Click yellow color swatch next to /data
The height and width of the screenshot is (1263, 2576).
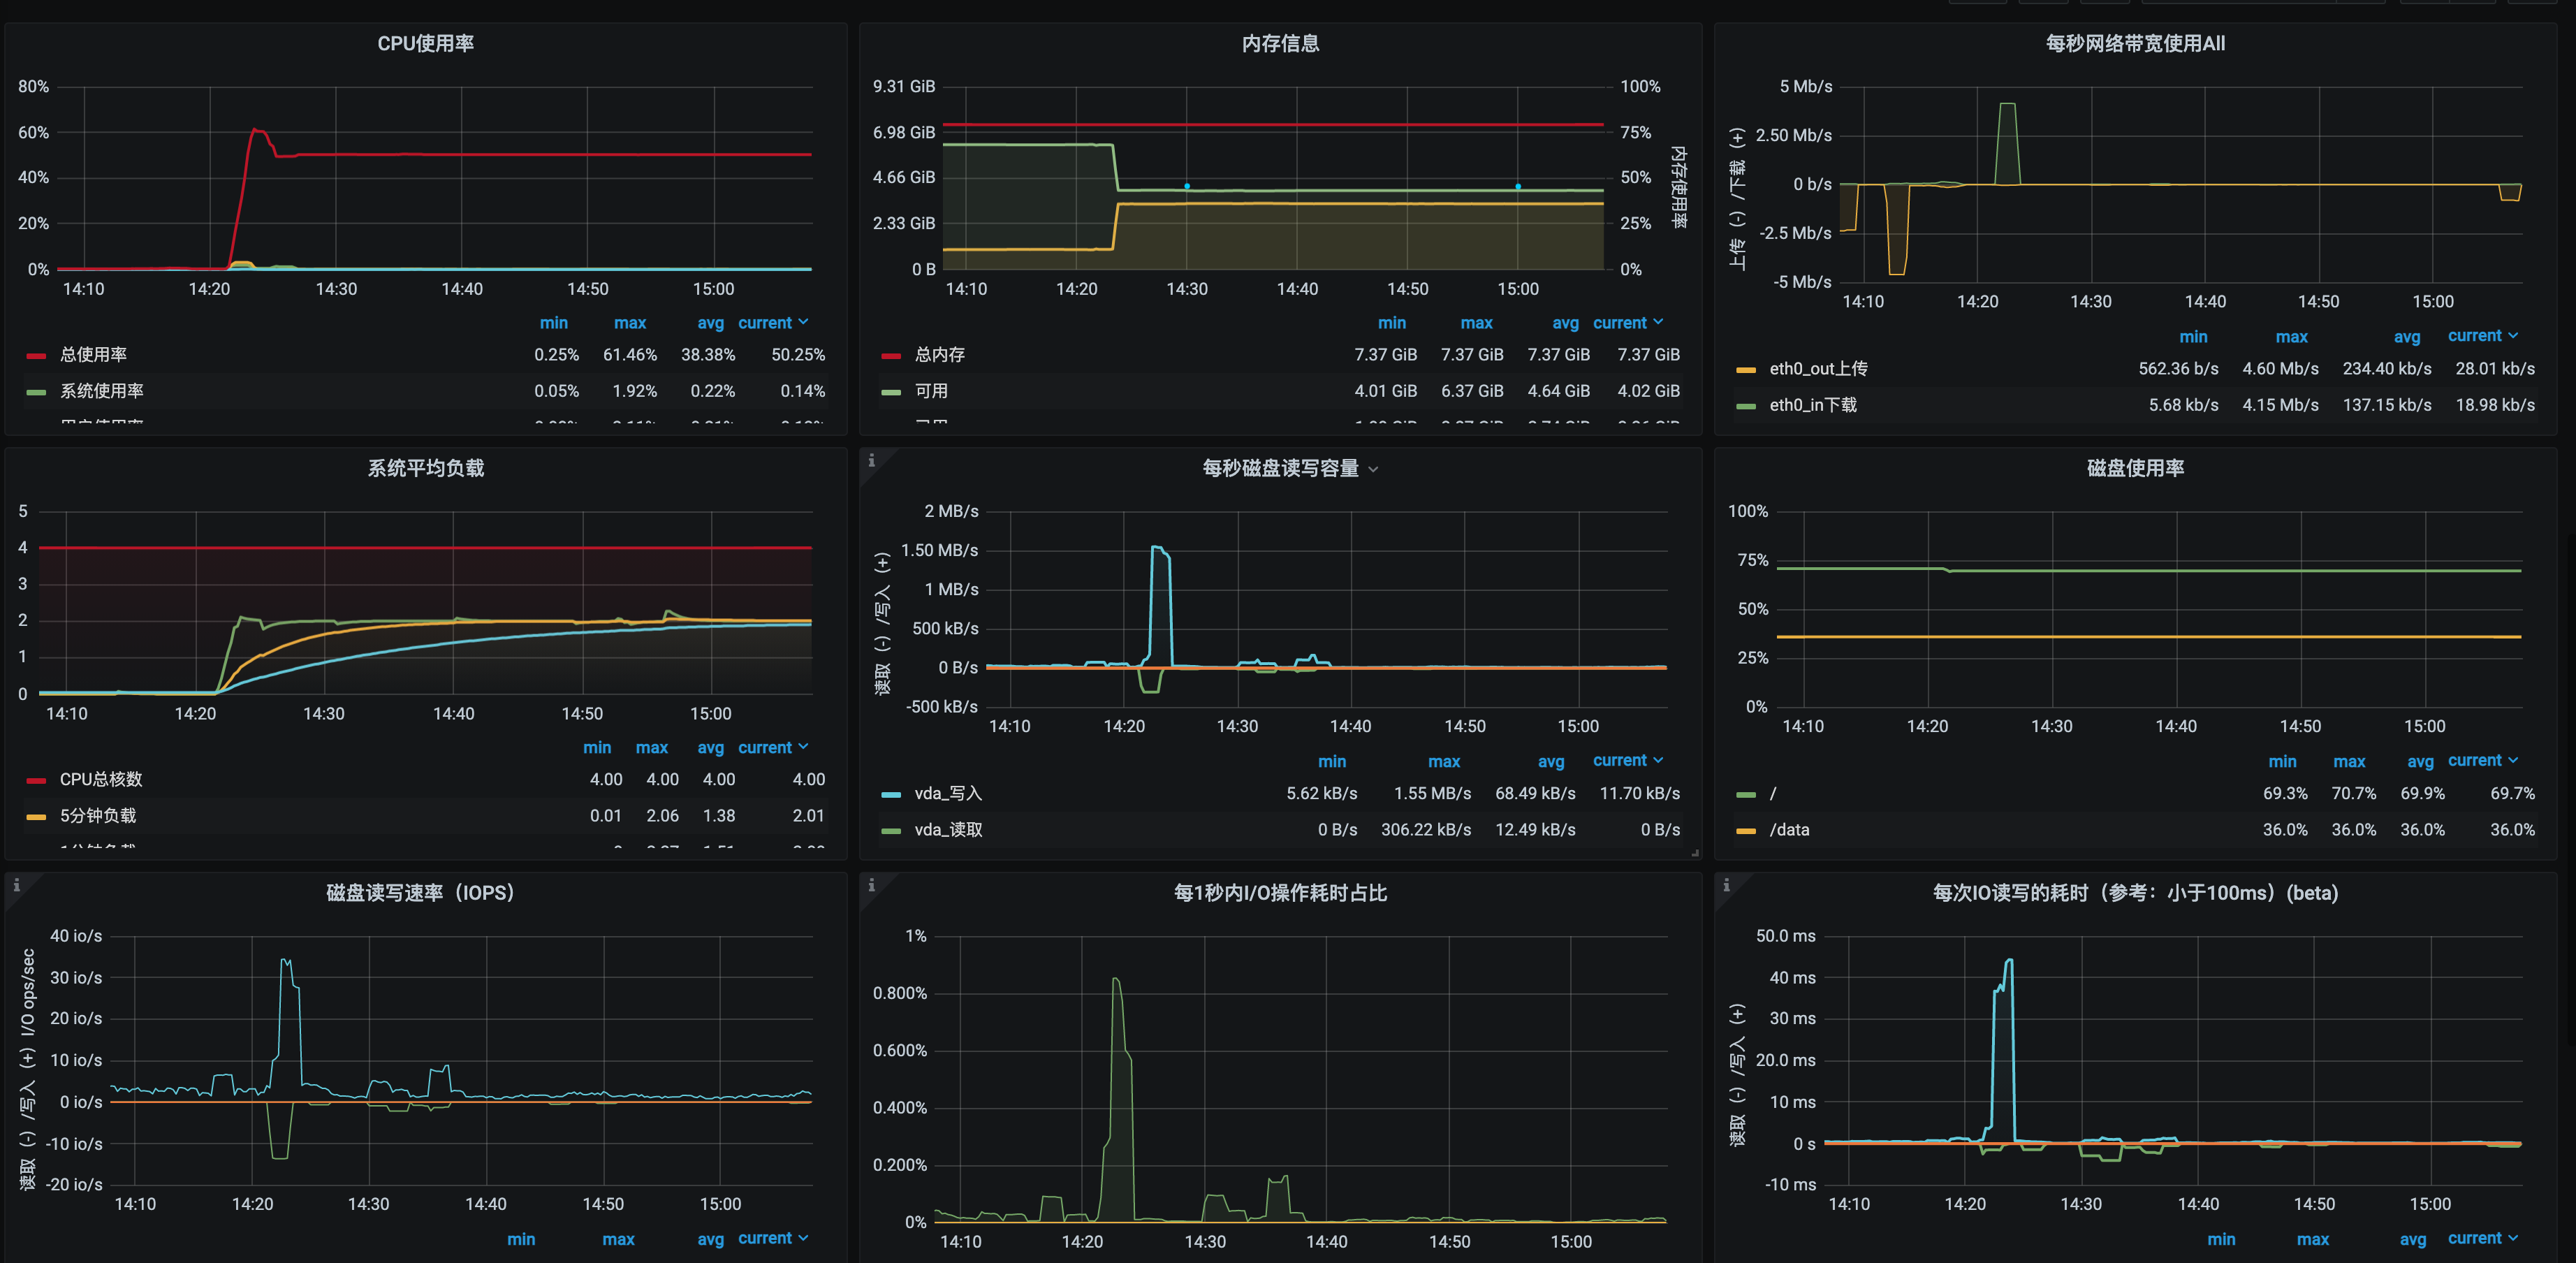(1746, 831)
